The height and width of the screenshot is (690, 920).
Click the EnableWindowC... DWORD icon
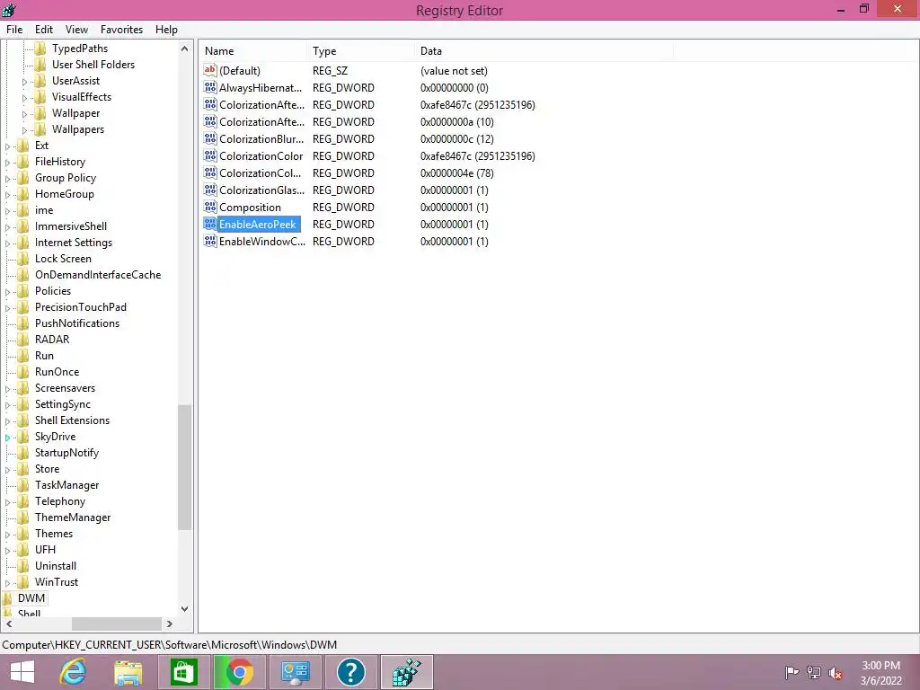(x=210, y=241)
